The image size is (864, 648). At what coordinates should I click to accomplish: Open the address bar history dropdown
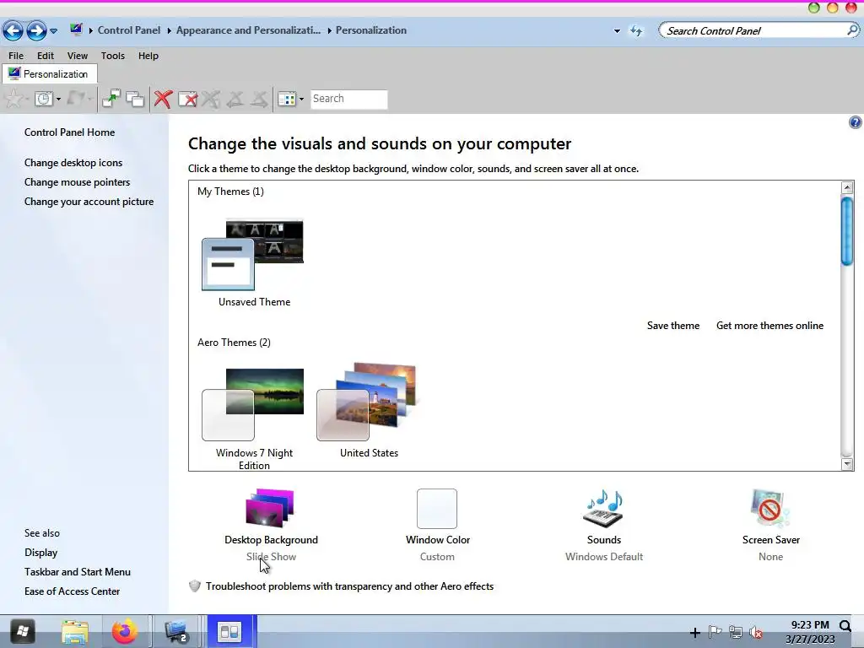[x=617, y=31]
